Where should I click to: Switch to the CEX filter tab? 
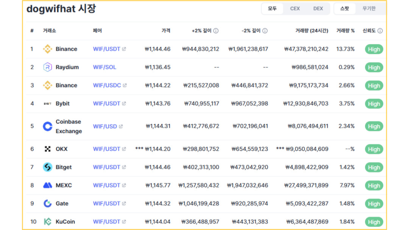pyautogui.click(x=295, y=9)
